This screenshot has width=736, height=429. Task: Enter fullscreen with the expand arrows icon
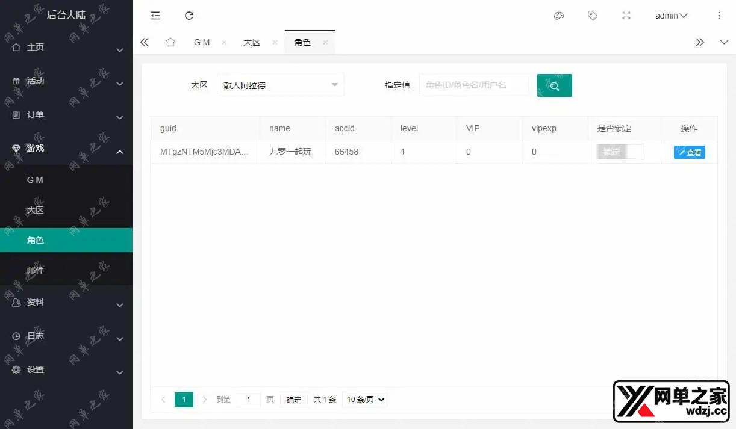[626, 16]
